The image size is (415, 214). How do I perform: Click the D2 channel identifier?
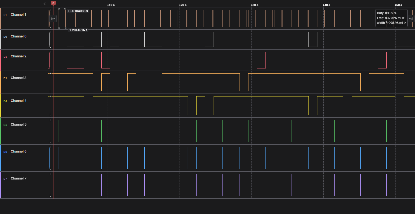[x=5, y=57]
